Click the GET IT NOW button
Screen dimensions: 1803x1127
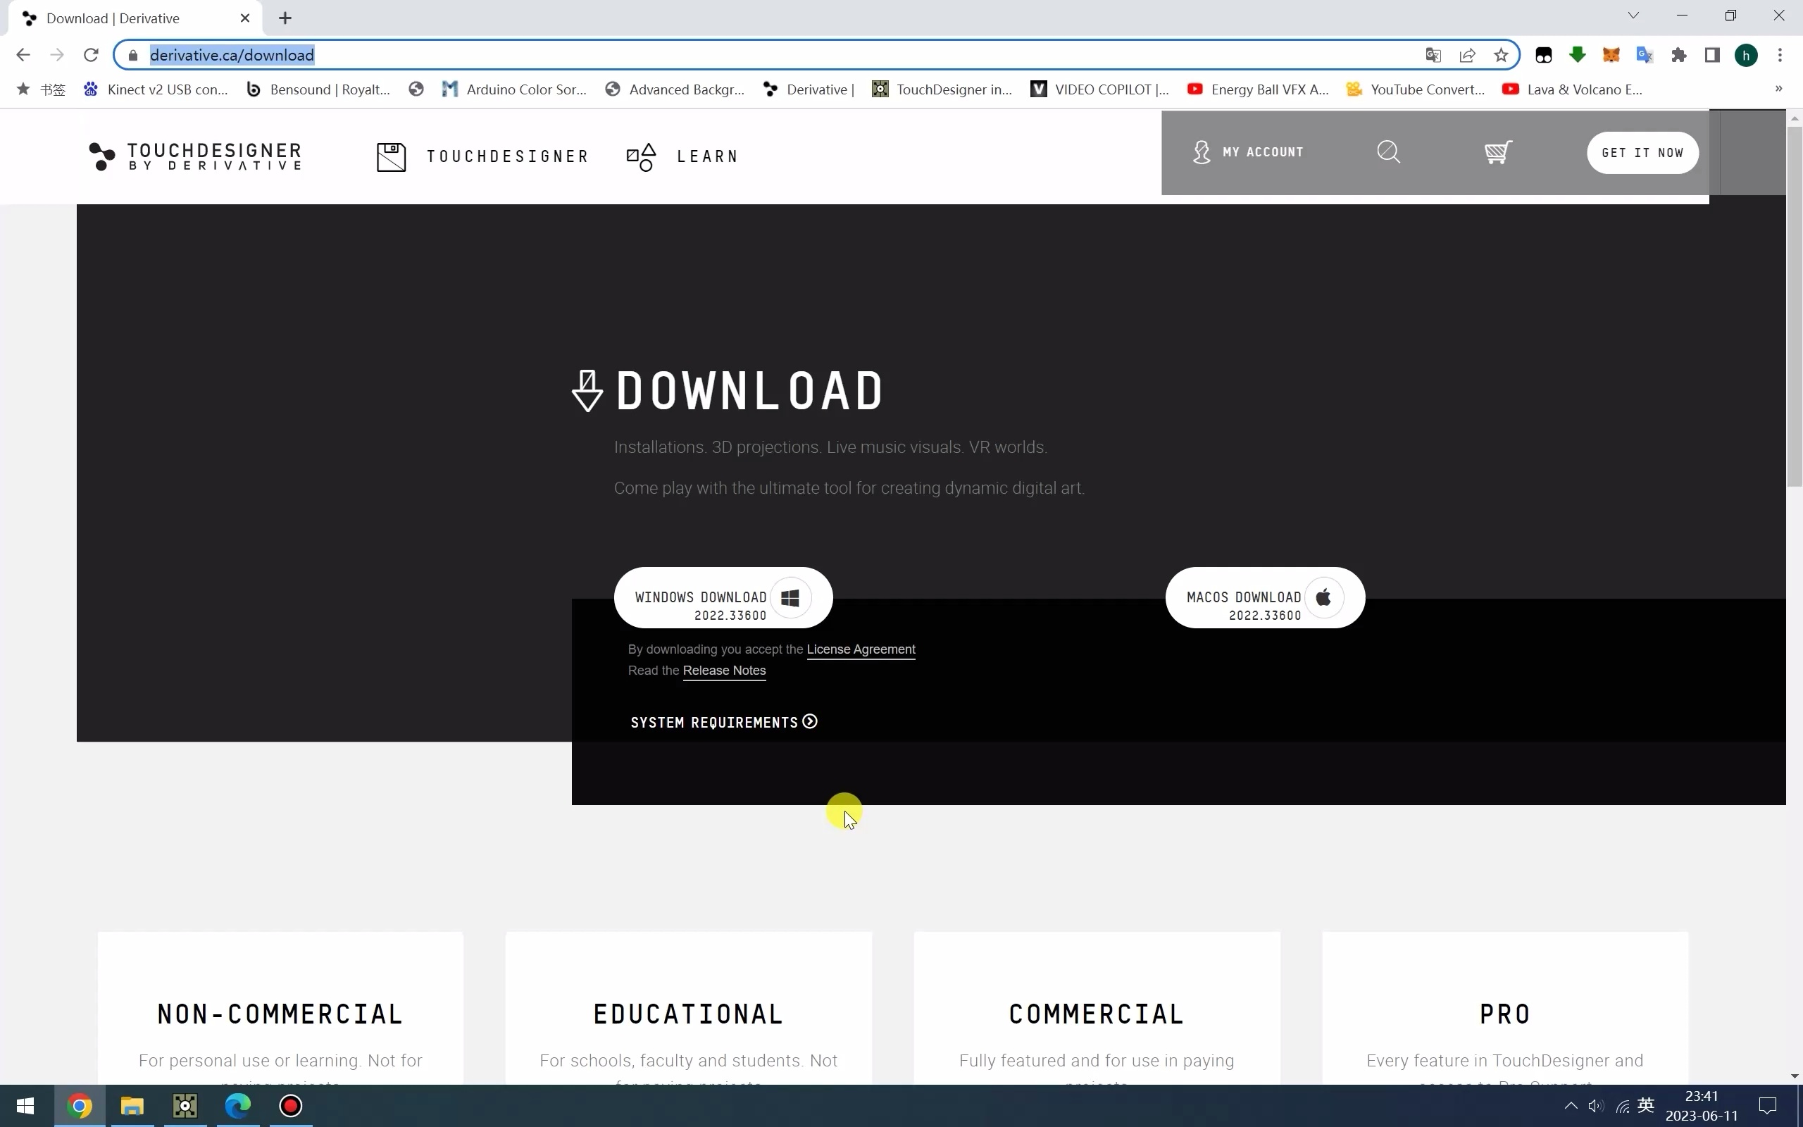(1642, 153)
